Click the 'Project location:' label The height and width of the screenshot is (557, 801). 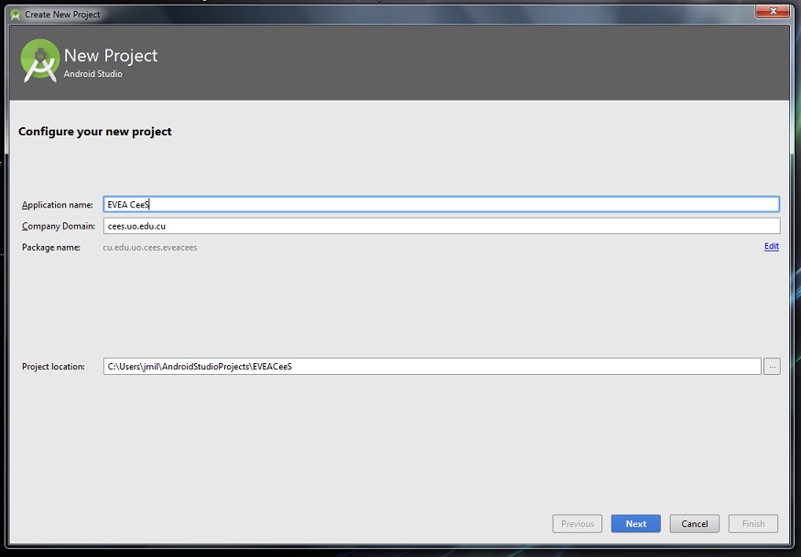click(53, 367)
